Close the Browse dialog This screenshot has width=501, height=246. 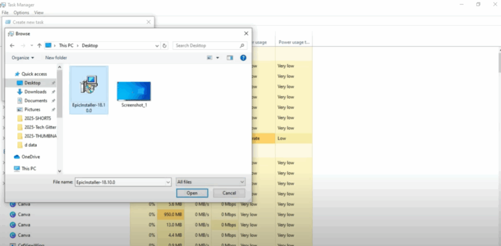click(x=246, y=34)
